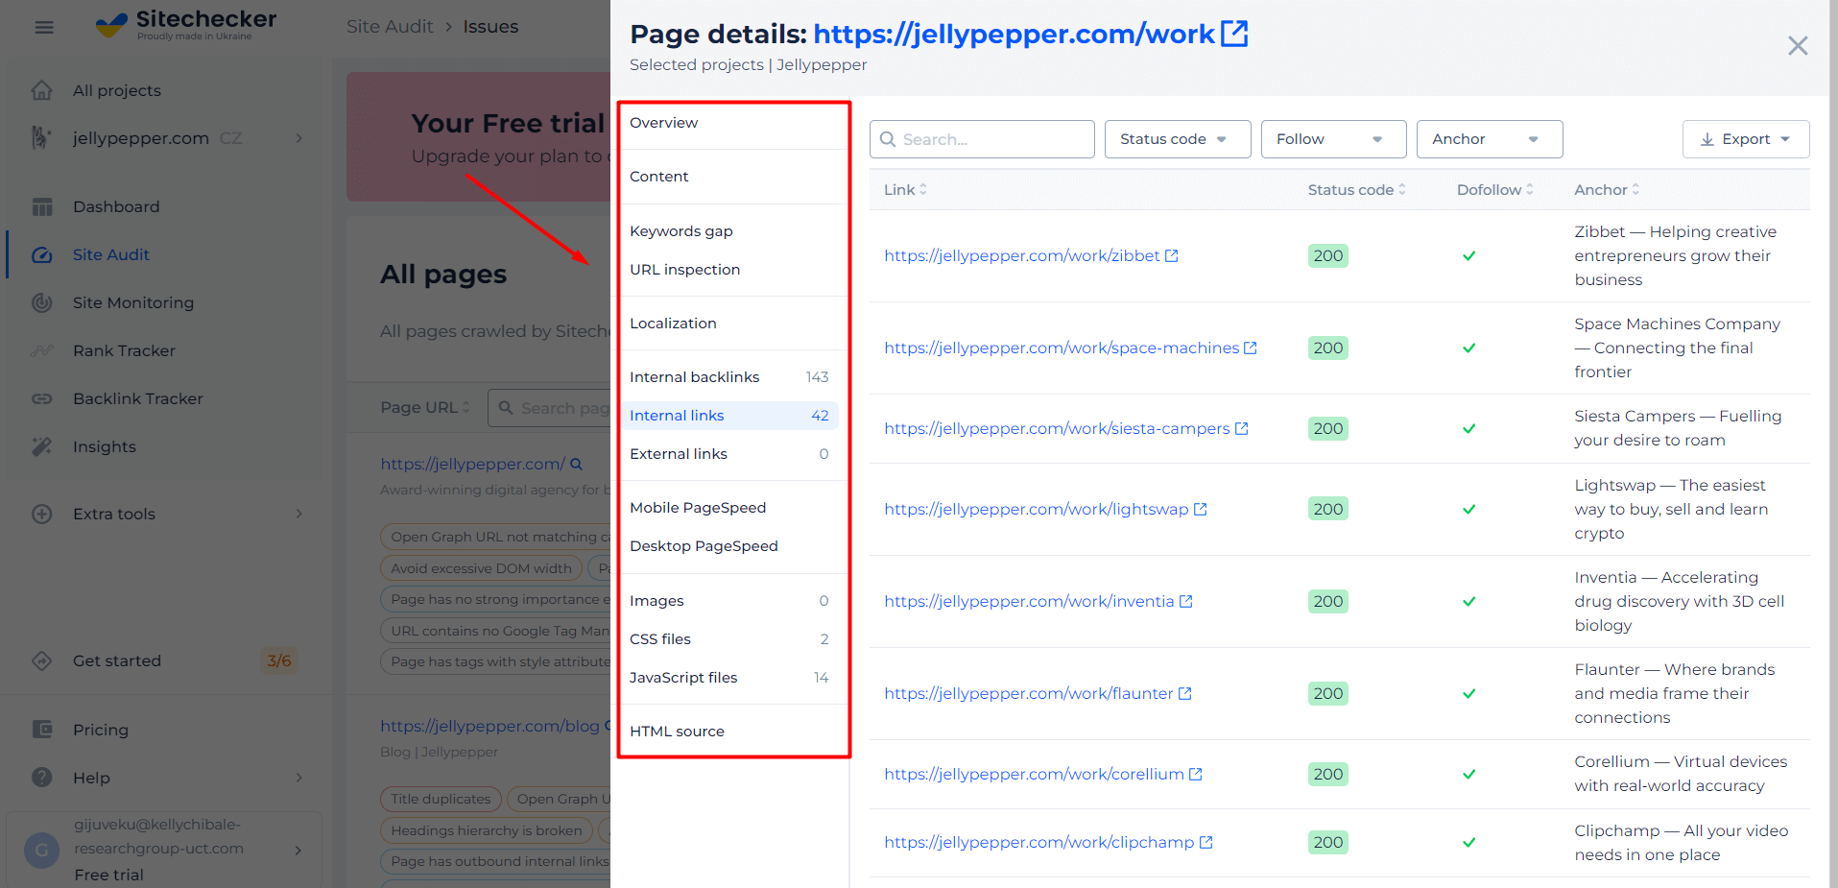This screenshot has height=888, width=1838.
Task: Open external icon for work/space-machines link
Action: (1251, 348)
